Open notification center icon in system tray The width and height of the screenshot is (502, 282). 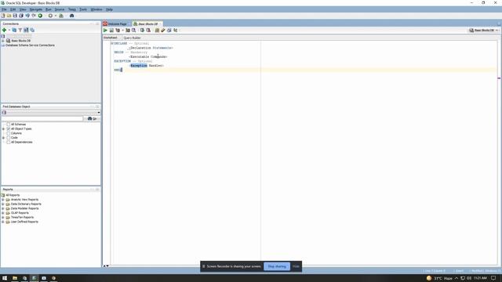(x=493, y=278)
